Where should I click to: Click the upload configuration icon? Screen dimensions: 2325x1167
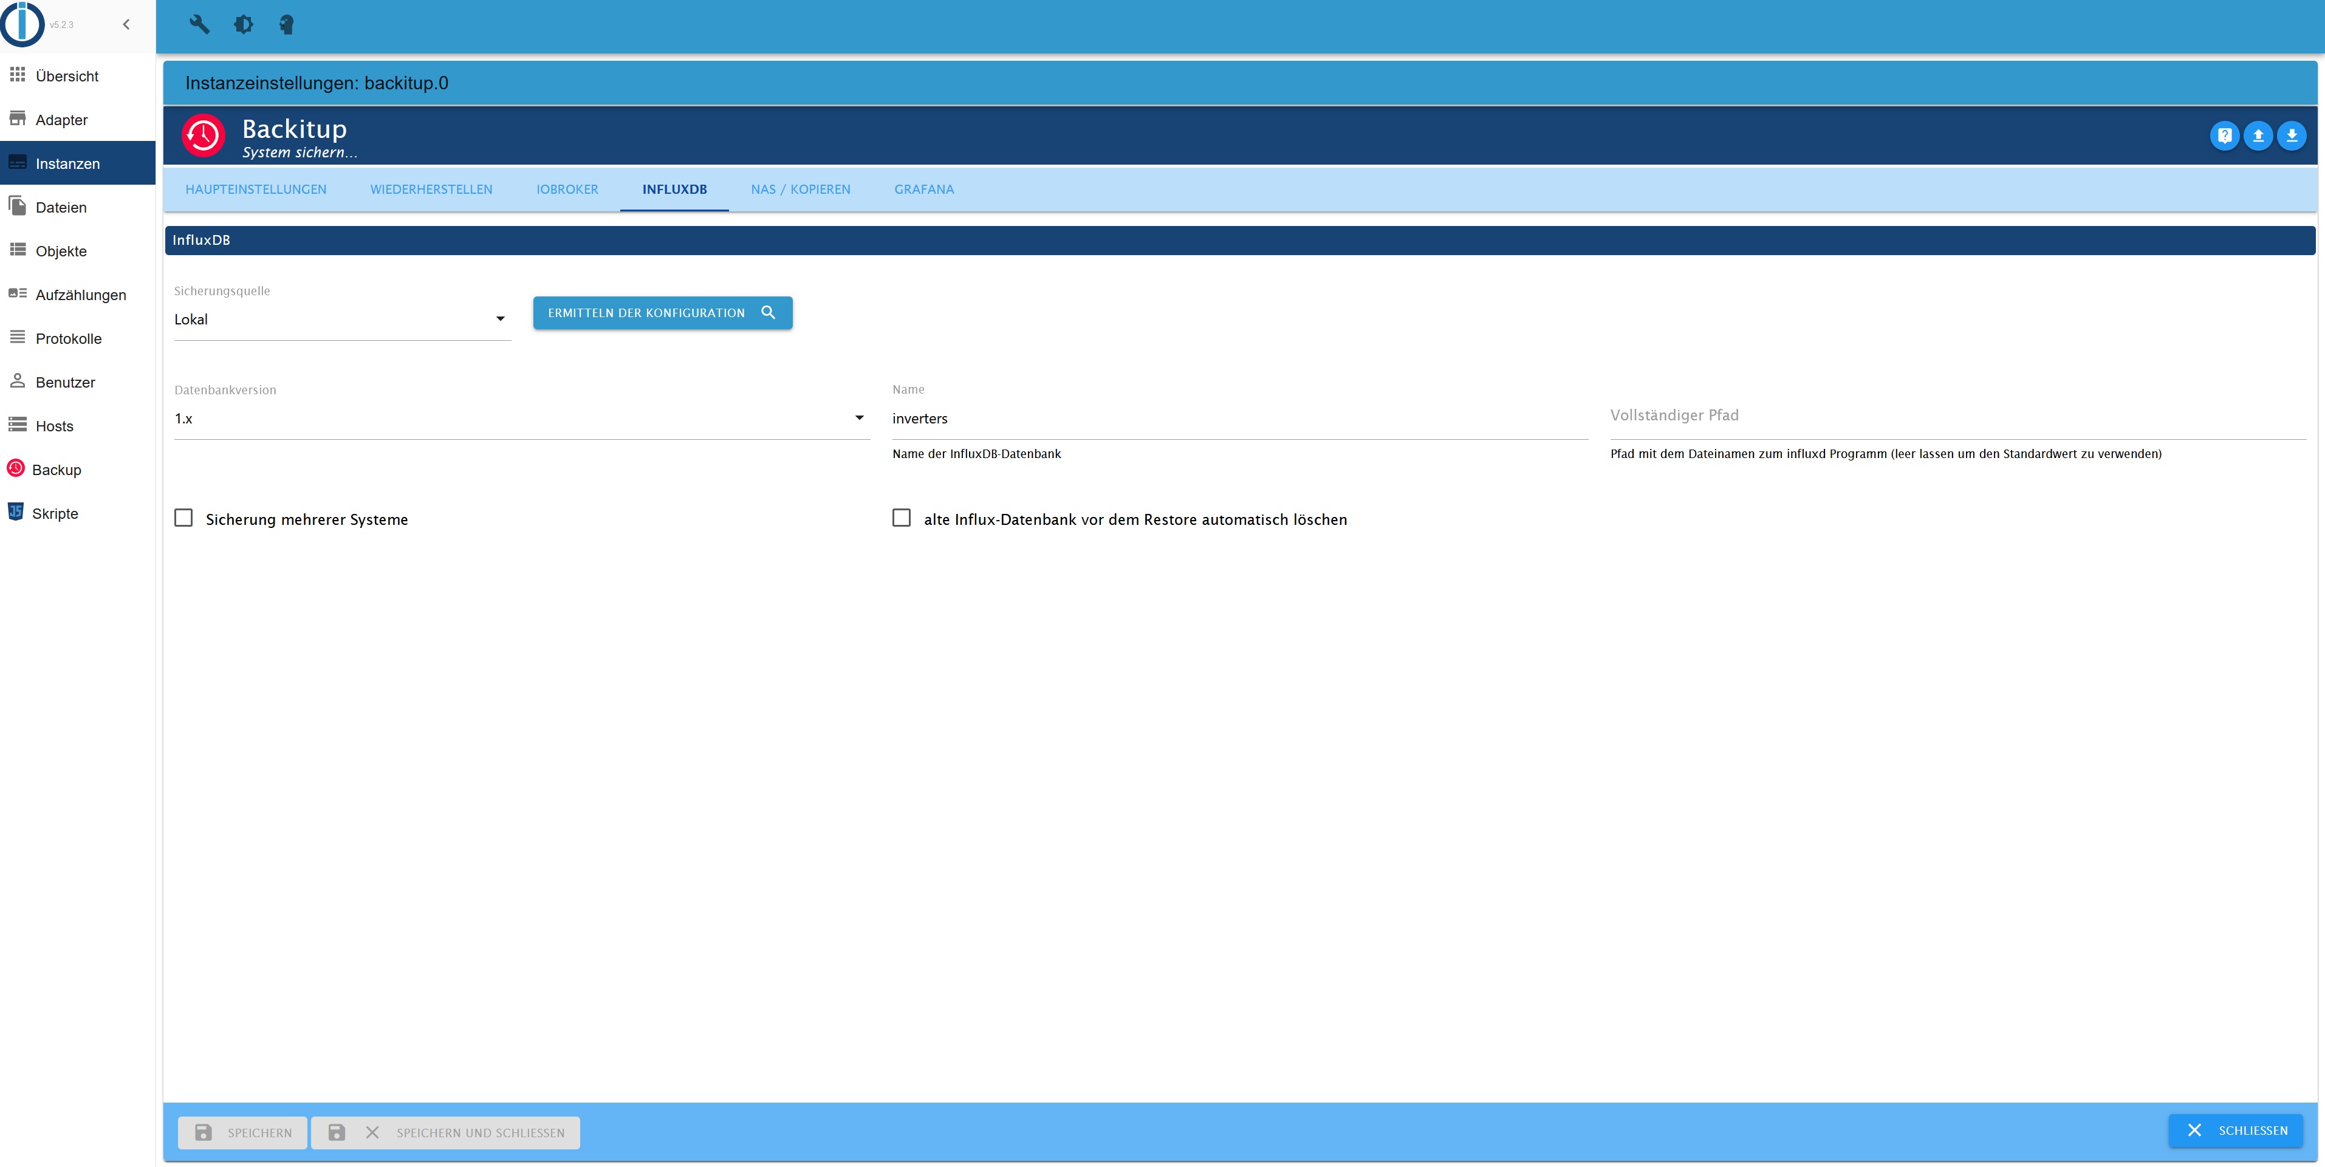[2258, 135]
